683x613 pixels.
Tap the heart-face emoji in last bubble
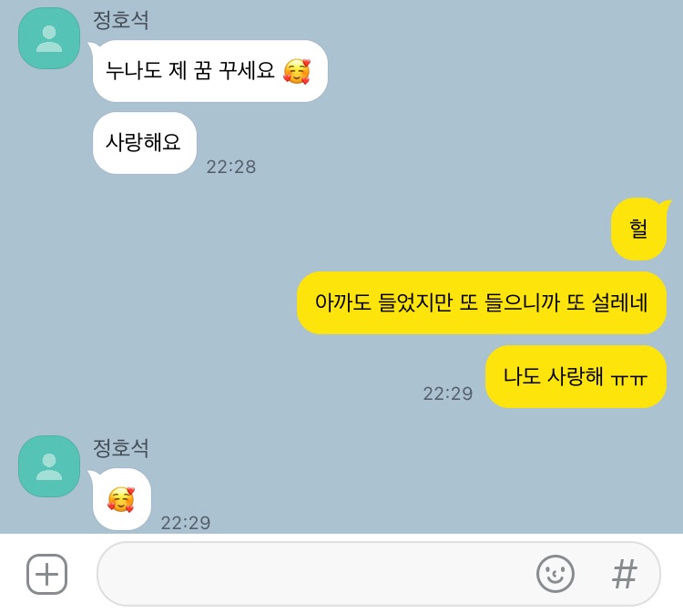point(121,499)
